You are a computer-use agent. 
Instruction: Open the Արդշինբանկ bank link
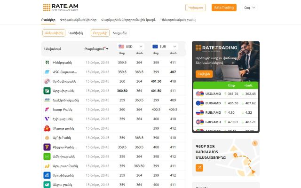click(63, 175)
